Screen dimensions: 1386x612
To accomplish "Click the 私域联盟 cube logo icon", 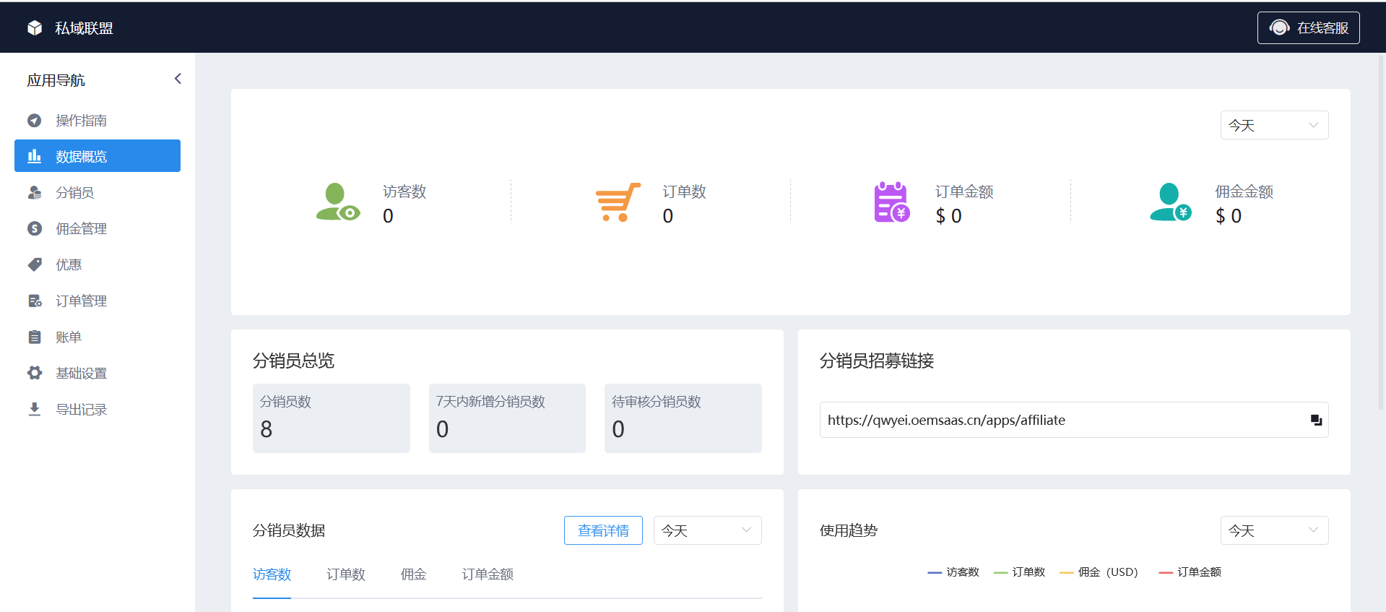I will tap(35, 28).
